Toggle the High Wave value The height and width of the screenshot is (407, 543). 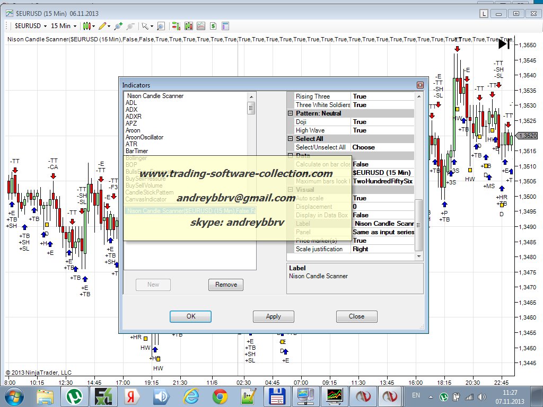382,130
